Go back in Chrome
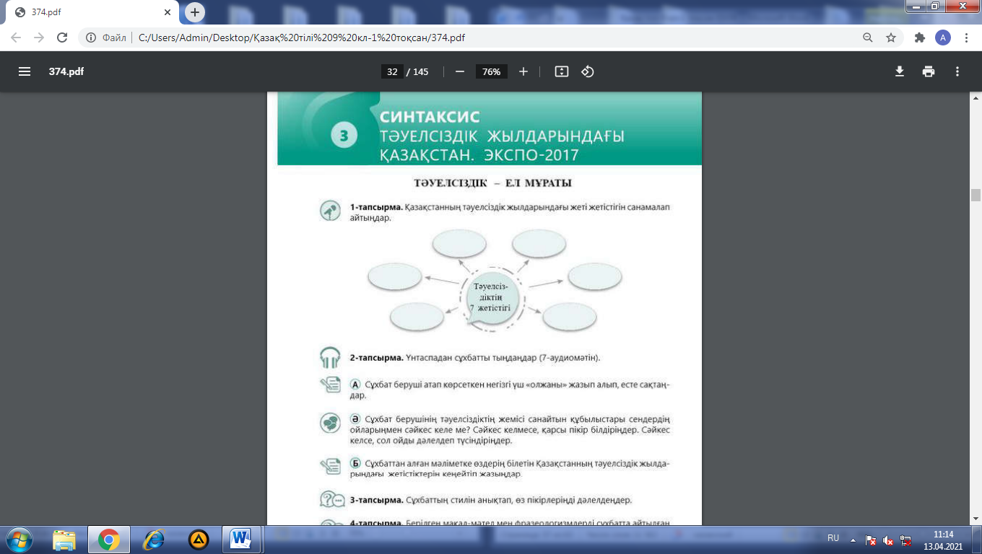 [16, 38]
